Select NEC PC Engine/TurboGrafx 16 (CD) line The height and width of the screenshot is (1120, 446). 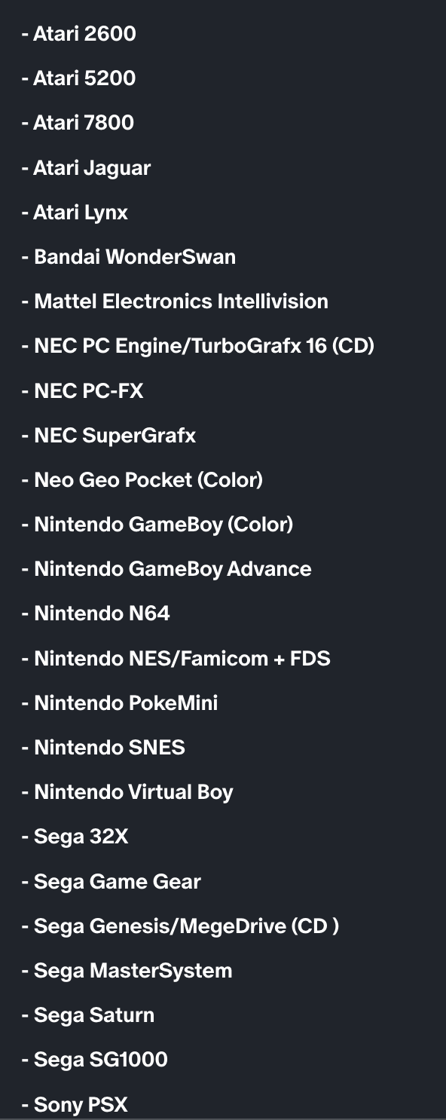[198, 347]
